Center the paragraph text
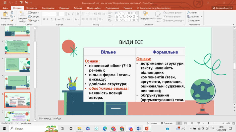The width and height of the screenshot is (236, 132). pos(87,19)
